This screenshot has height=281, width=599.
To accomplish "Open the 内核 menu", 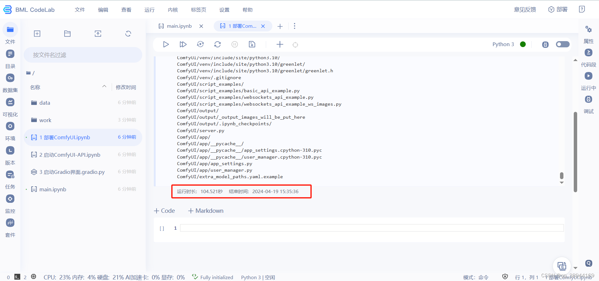I will tap(173, 10).
